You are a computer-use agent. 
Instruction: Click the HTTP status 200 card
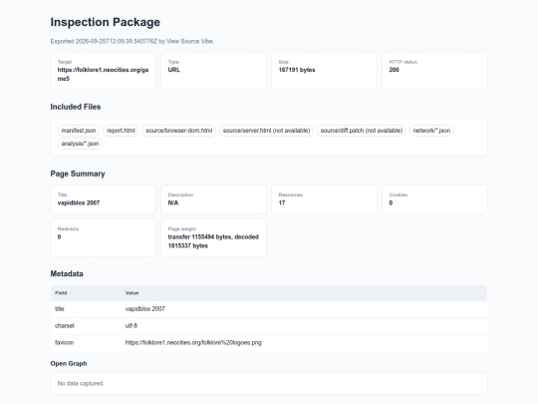pos(434,71)
